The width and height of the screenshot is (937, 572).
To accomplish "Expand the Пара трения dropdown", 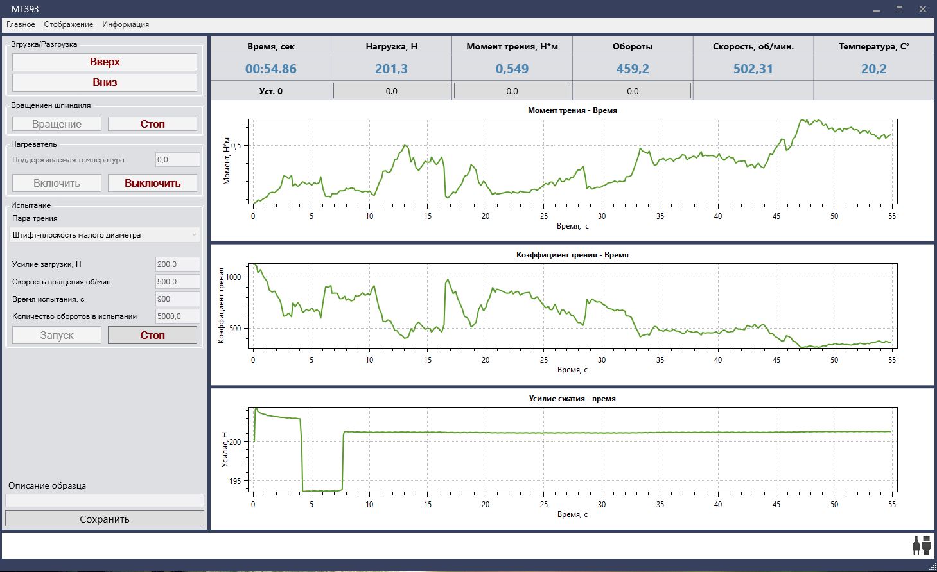I will (106, 235).
